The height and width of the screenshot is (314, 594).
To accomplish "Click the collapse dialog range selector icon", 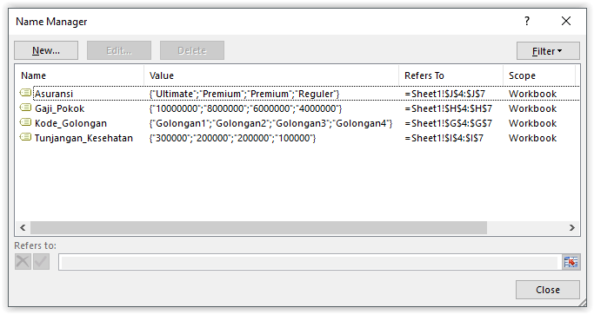I will (x=571, y=261).
